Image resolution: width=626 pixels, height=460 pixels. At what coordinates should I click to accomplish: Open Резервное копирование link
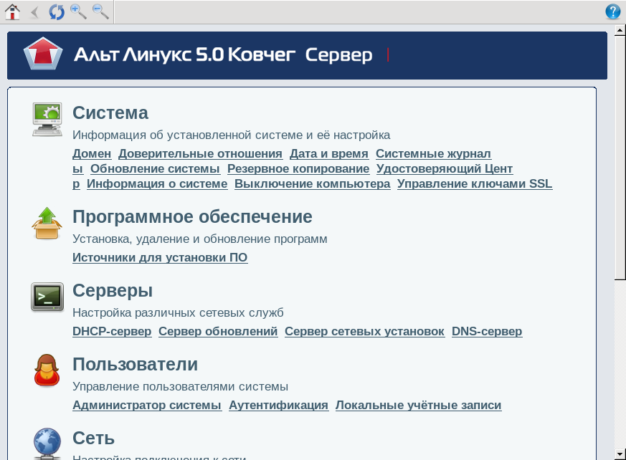click(298, 168)
